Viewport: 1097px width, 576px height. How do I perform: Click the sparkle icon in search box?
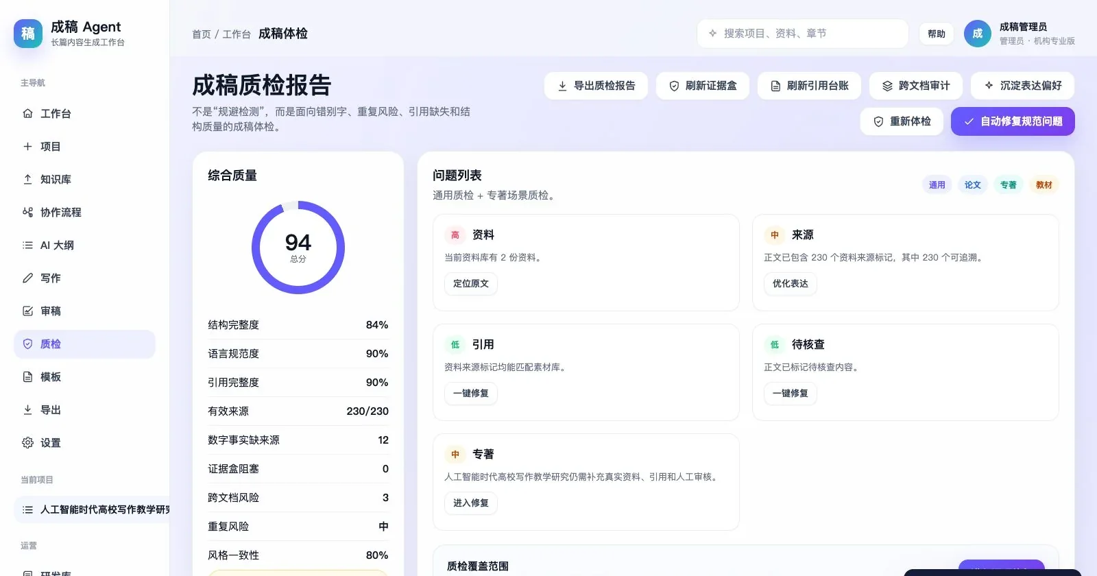(712, 33)
